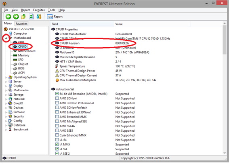This screenshot has width=229, height=164.
Task: Expand the Software tree node
Action: tap(6, 112)
